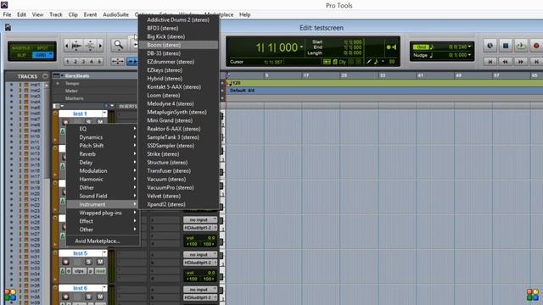
Task: Click the right zoom-in arrow
Action: pos(100,46)
